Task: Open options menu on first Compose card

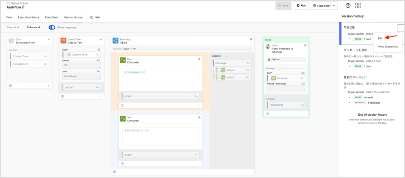Action: click(198, 105)
